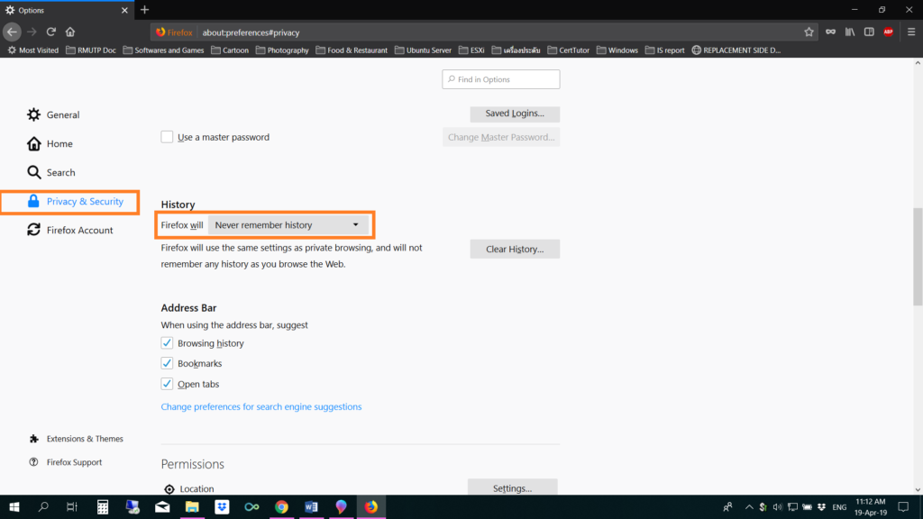
Task: Uncheck the Bookmarks suggestion option
Action: [x=167, y=363]
